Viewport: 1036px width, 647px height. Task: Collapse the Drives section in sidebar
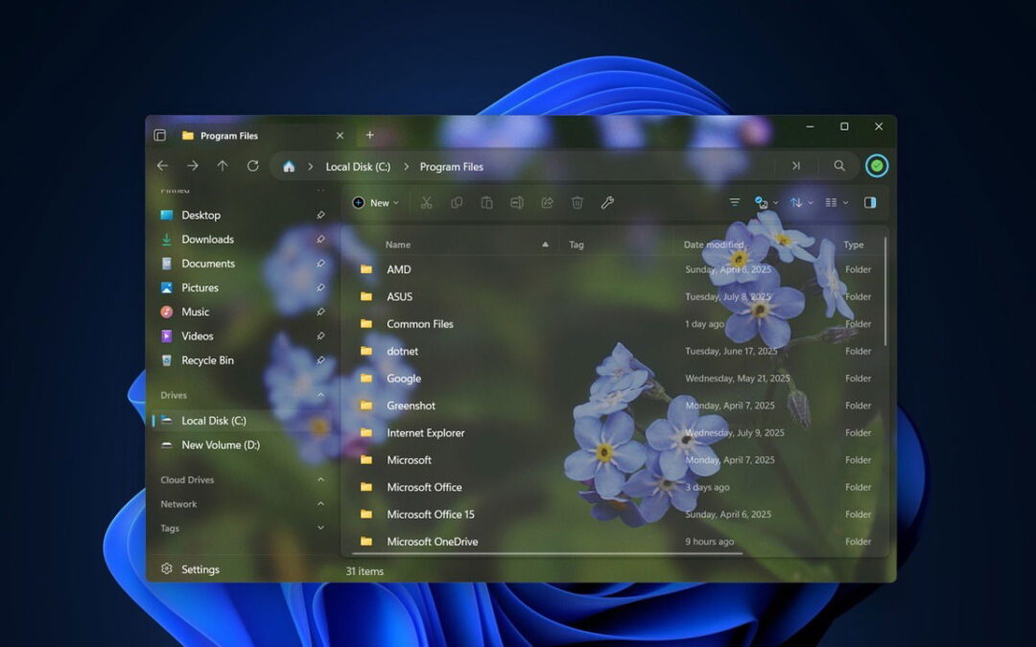[x=320, y=395]
